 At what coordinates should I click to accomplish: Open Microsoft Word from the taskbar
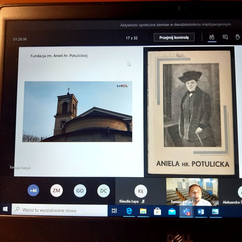[201, 212]
